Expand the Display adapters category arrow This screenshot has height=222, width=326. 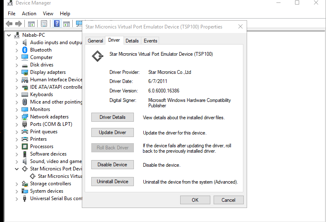coord(17,73)
